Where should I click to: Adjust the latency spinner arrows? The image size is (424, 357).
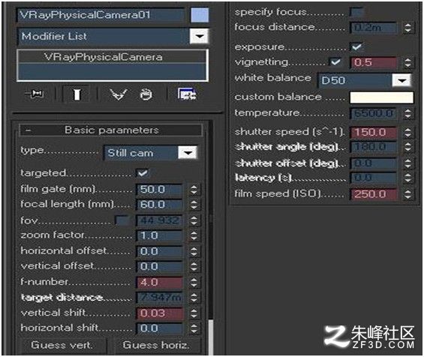[x=407, y=178]
